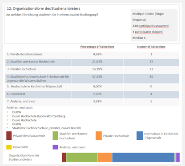
Task: Select the Private Berufsakademie table row
Action: coord(92,54)
